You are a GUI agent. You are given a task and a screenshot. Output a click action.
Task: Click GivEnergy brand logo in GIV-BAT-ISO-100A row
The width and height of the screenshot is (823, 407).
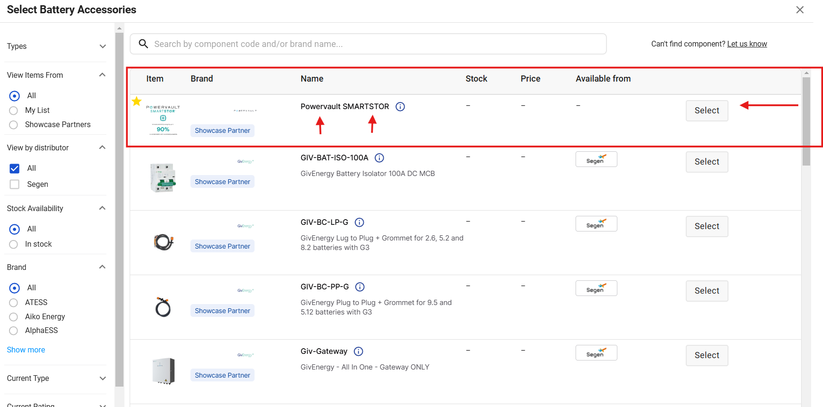tap(246, 162)
